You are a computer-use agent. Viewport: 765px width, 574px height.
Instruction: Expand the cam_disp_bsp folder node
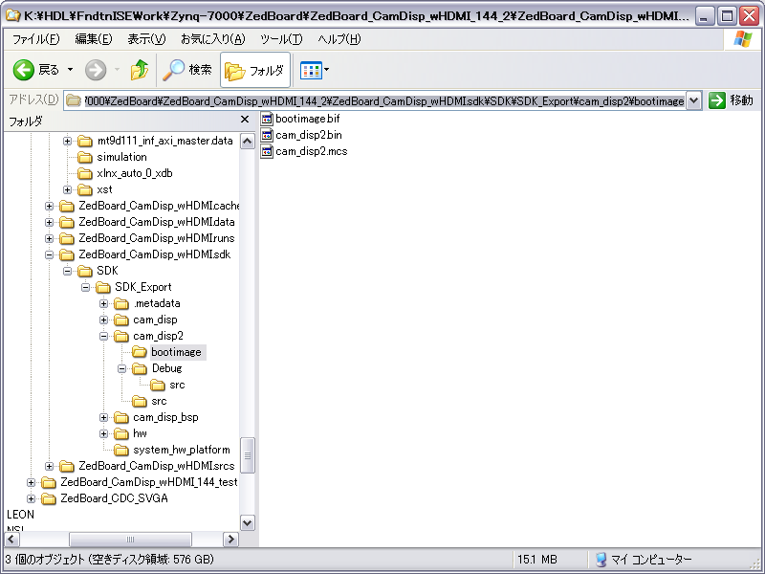click(104, 417)
